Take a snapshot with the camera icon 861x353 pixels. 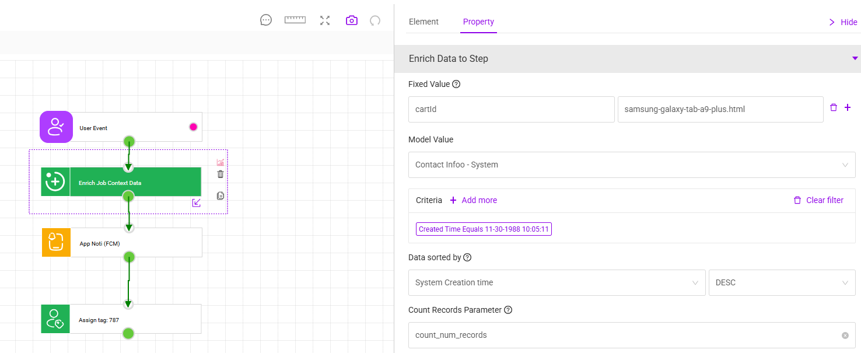[x=351, y=20]
